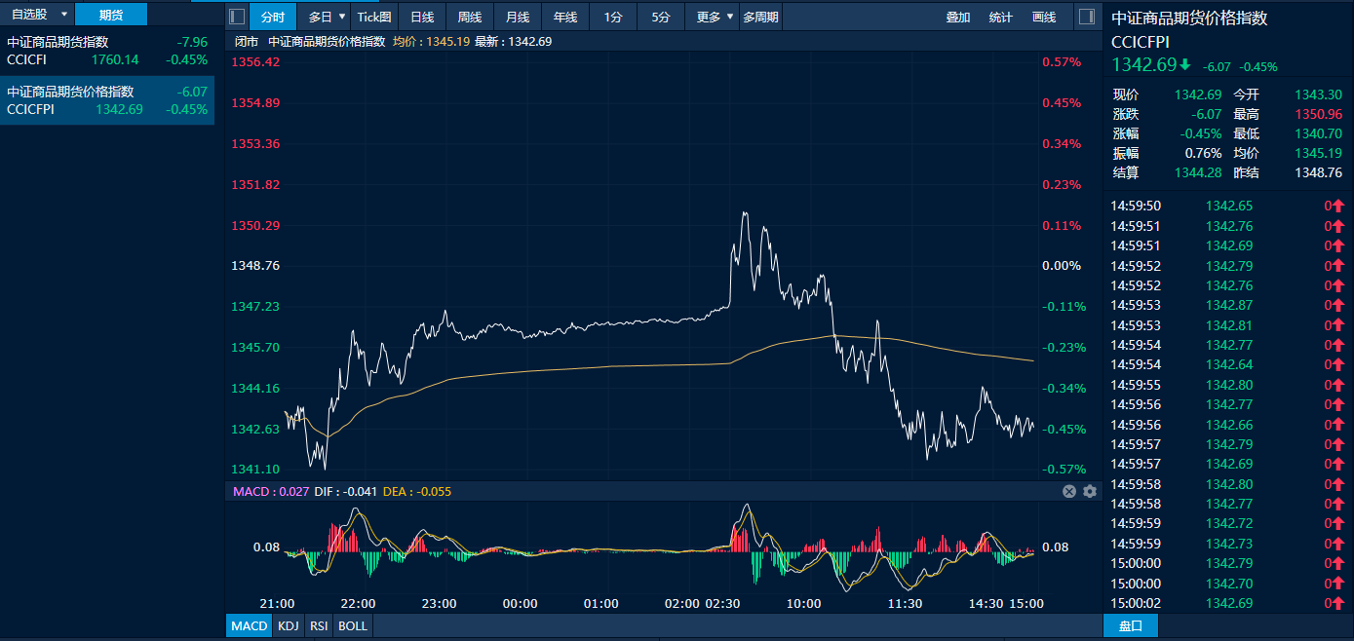
Task: Click the 均价 : 1345.19 header value
Action: tap(431, 42)
